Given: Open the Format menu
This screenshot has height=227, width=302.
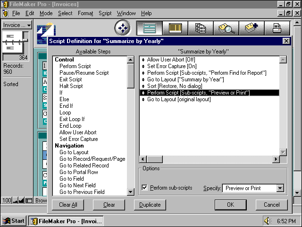Looking at the screenshot, I should click(x=85, y=13).
